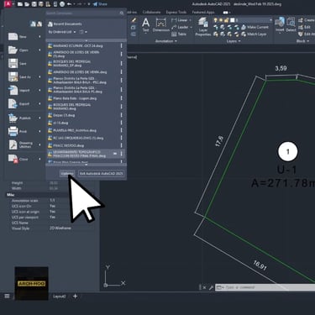Insert a Table from Annotation panel
Screen dimensions: 315x315
[179, 34]
